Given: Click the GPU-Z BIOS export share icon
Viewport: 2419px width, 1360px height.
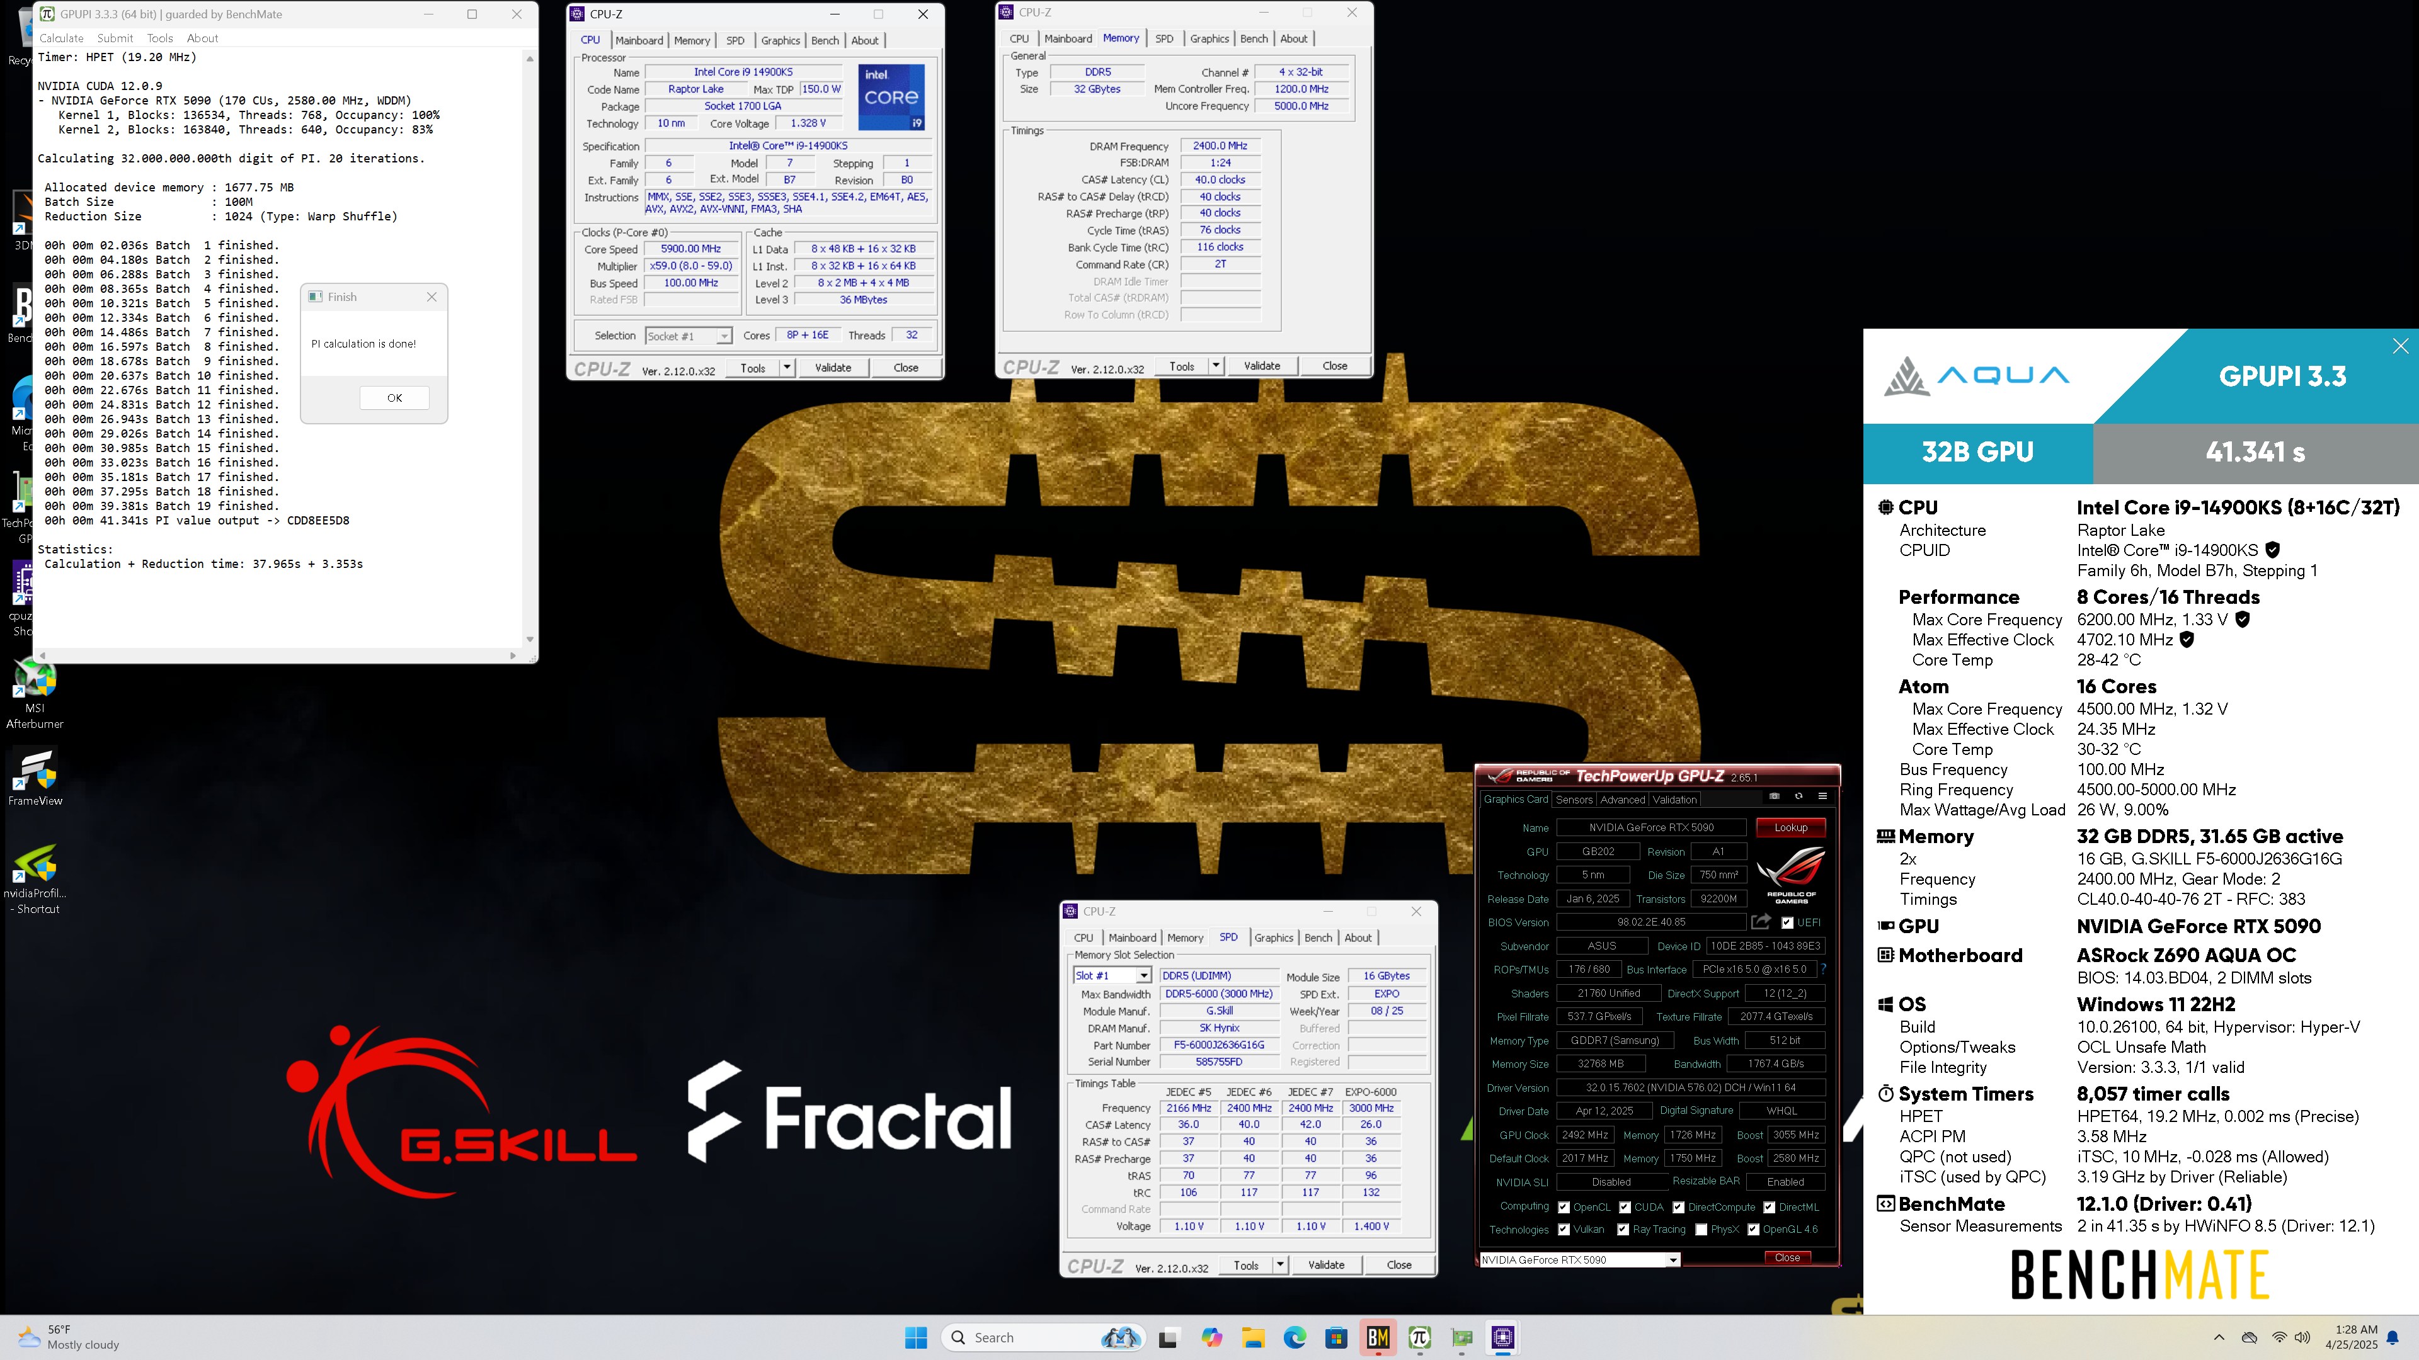Looking at the screenshot, I should click(x=1761, y=922).
